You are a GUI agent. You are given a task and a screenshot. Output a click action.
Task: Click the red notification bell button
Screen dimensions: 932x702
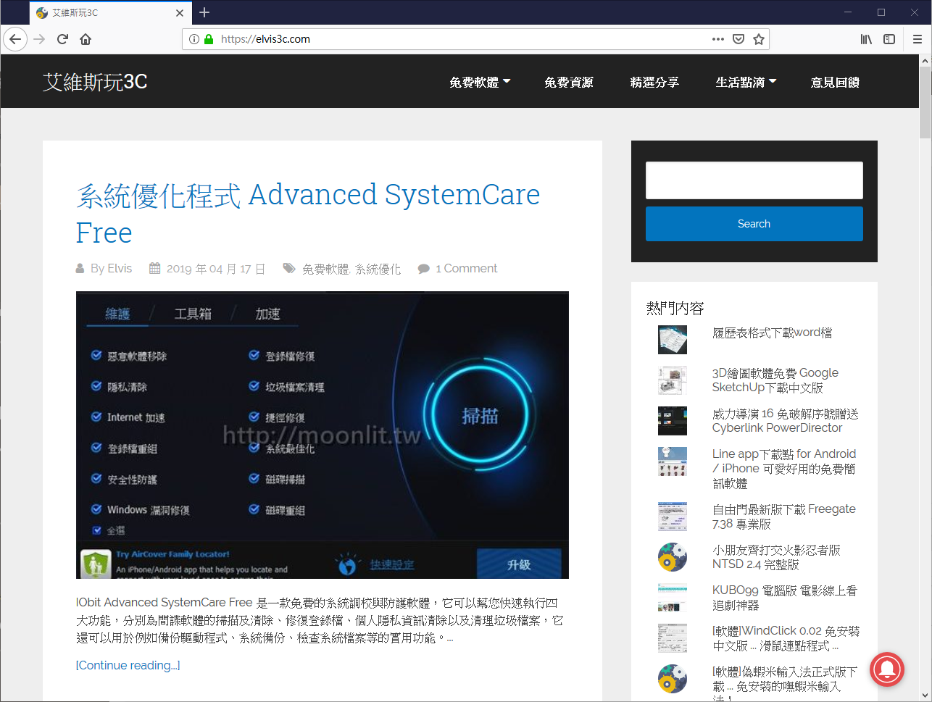(x=886, y=669)
